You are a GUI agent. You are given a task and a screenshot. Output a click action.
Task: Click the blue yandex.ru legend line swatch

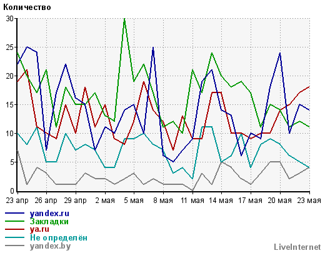[x=14, y=213]
